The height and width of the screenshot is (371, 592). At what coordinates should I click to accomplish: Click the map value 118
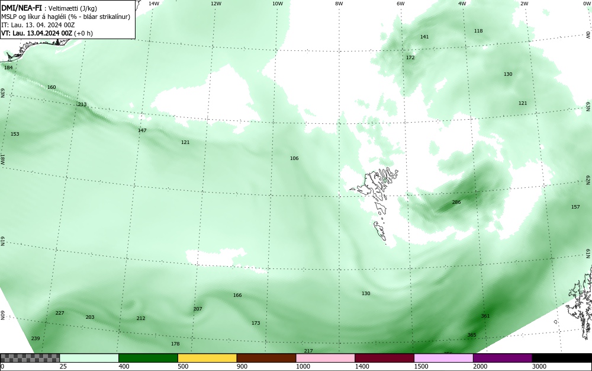tap(478, 31)
